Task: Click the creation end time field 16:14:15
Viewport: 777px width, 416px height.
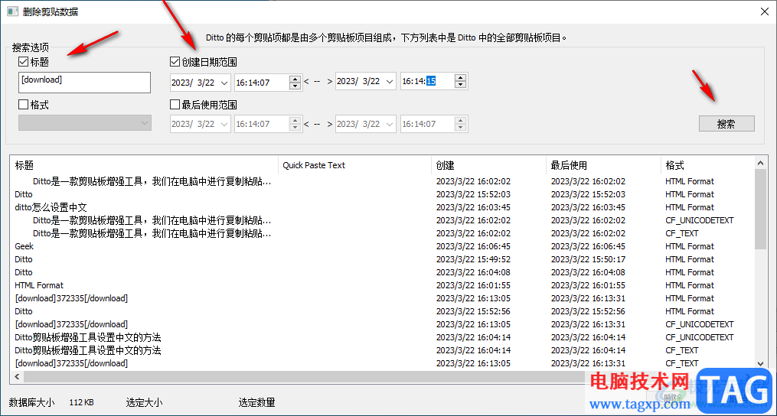Action: click(427, 82)
